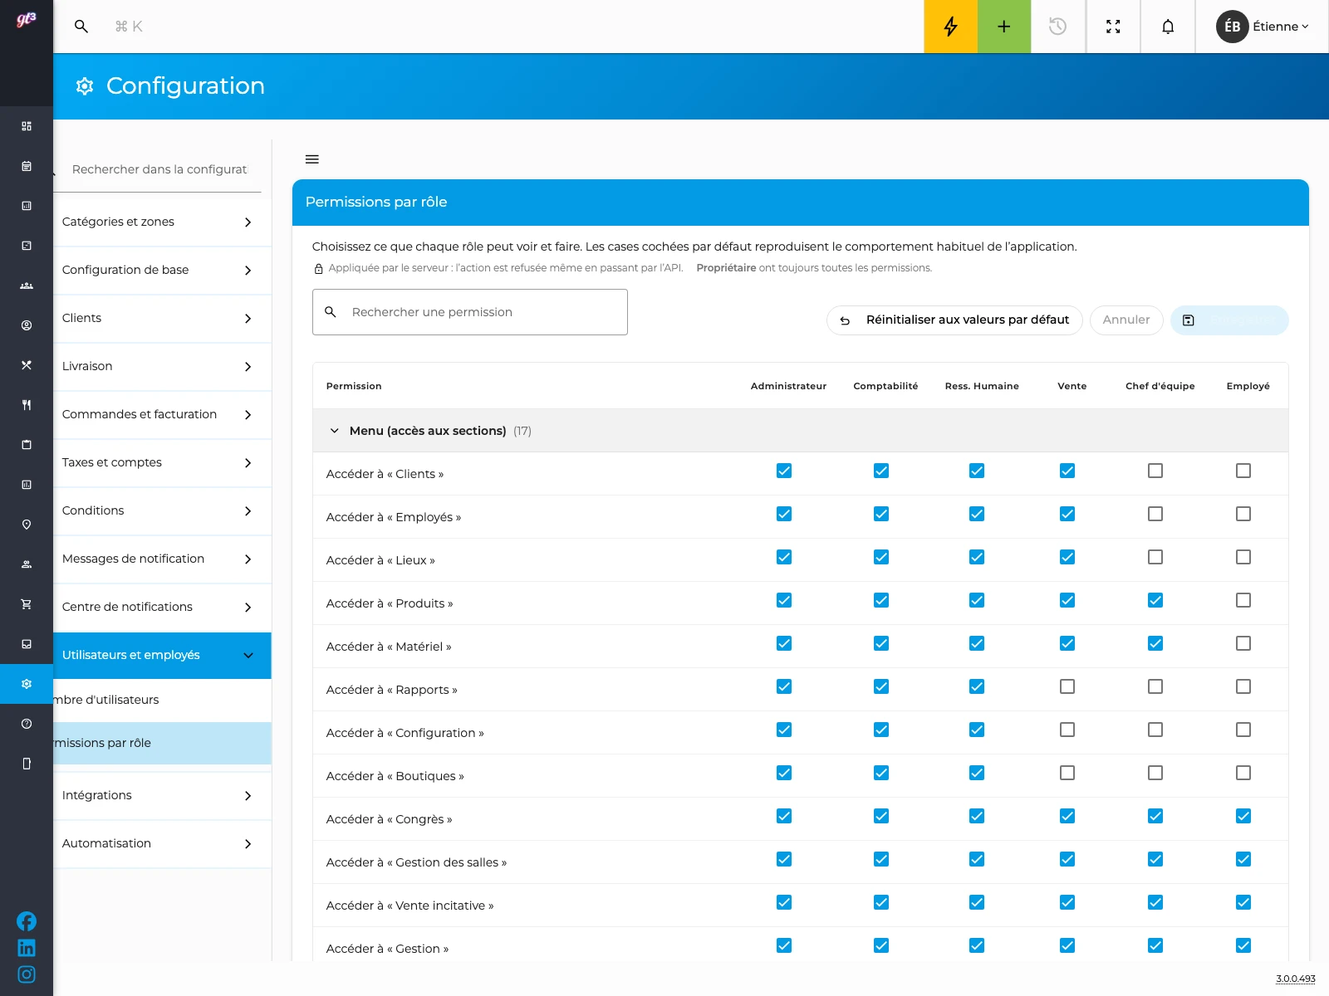Viewport: 1329px width, 996px height.
Task: Open the notifications bell
Action: pos(1168,27)
